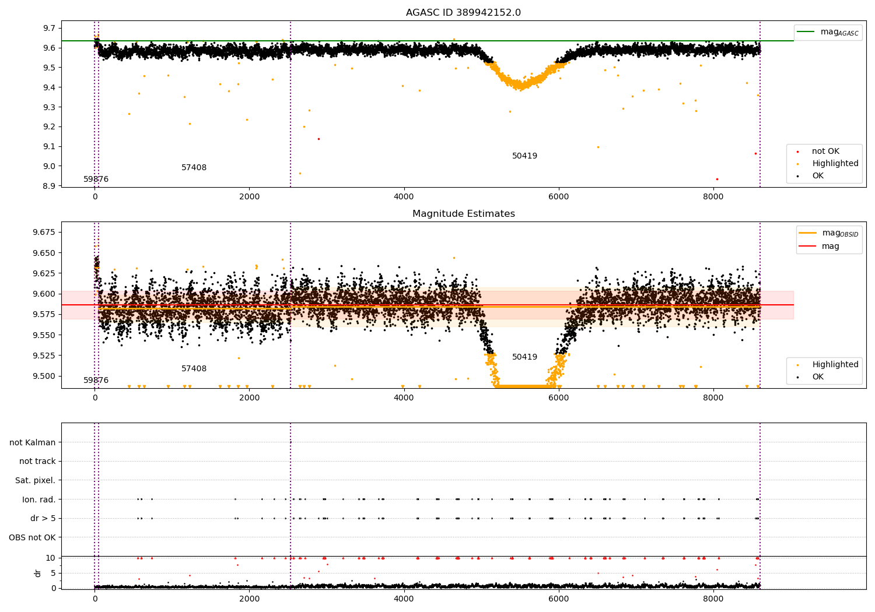Screen dimensions: 875x612
Task: Click the "Sat. pixel." row label
Action: [x=35, y=481]
